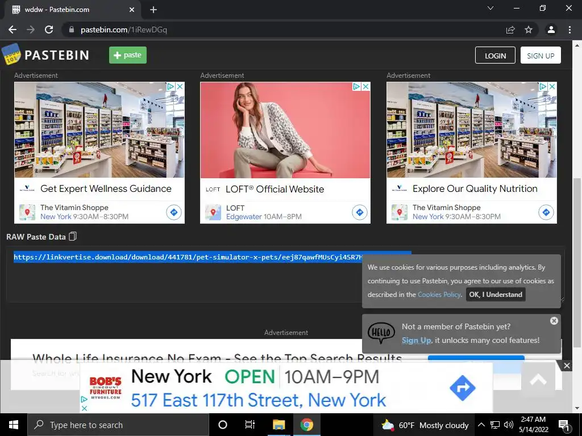Open network status icon in tray
Image resolution: width=582 pixels, height=436 pixels.
point(495,425)
